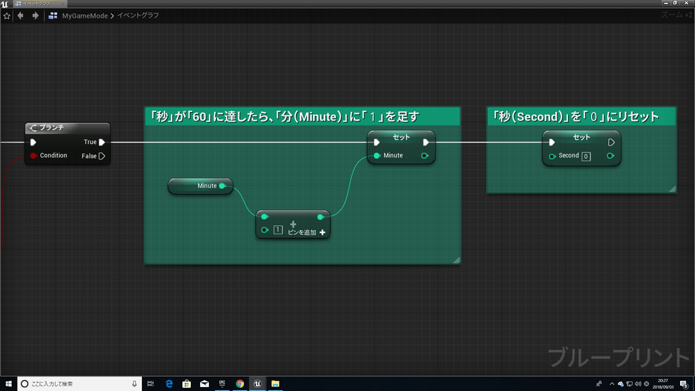The image size is (695, 391).
Task: Select the Set Second node title
Action: [x=582, y=137]
